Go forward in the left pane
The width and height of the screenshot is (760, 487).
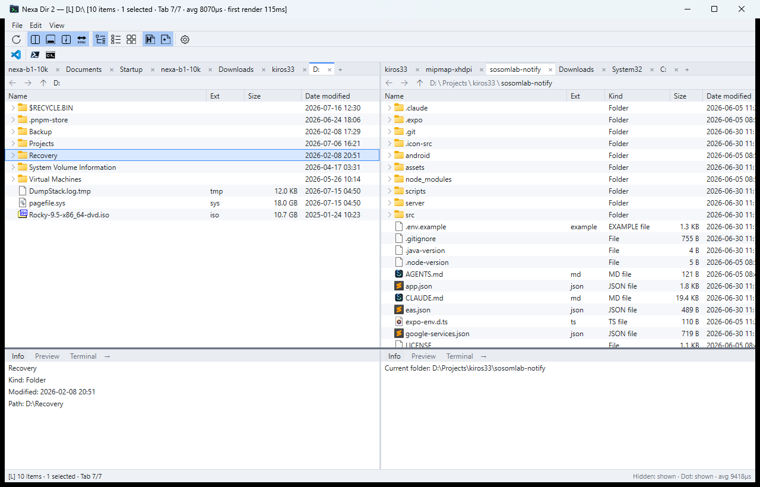click(28, 83)
